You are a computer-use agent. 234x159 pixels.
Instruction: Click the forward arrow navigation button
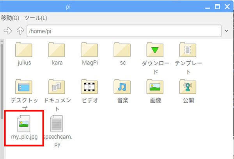pyautogui.click(x=8, y=31)
